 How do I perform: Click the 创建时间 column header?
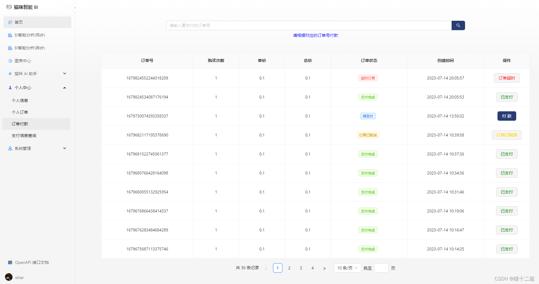pos(445,60)
